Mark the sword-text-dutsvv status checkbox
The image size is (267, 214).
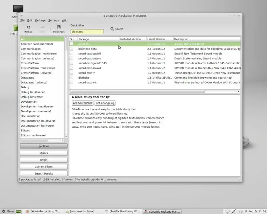click(x=71, y=59)
